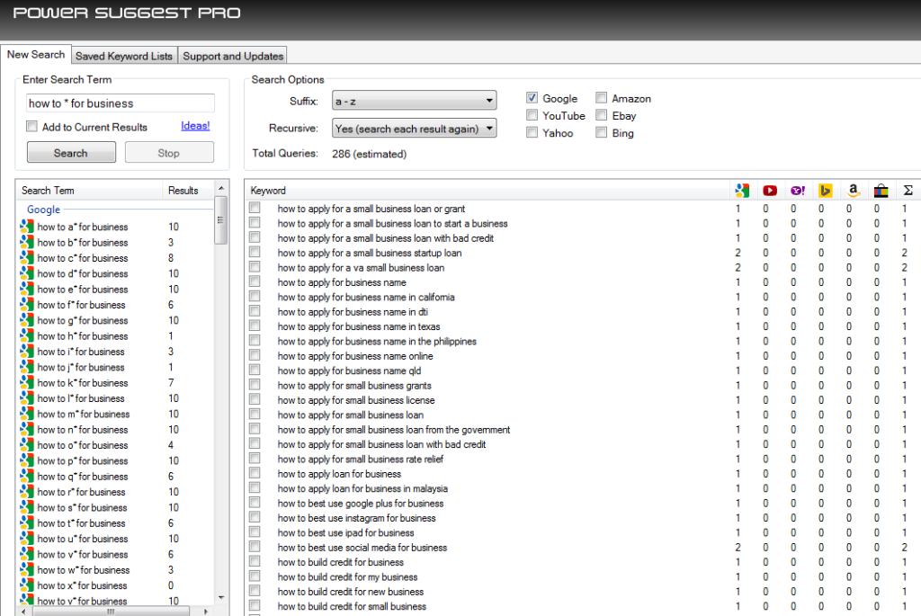This screenshot has height=616, width=921.
Task: Click the Amazon column header icon
Action: [x=854, y=191]
